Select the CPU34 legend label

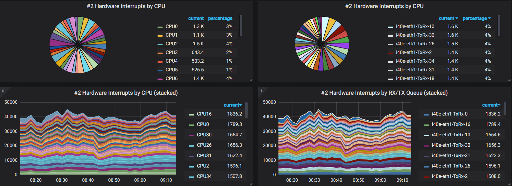(204, 176)
